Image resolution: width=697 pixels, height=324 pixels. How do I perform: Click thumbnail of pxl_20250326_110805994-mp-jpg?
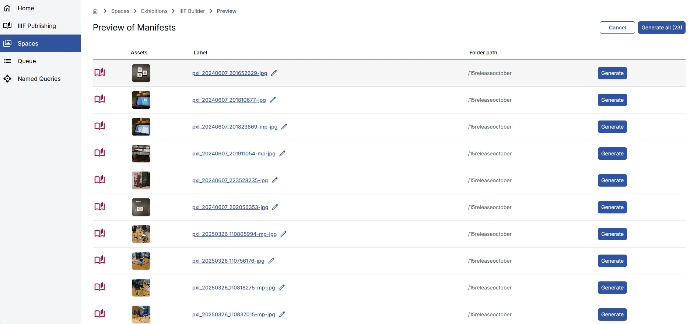click(x=141, y=234)
